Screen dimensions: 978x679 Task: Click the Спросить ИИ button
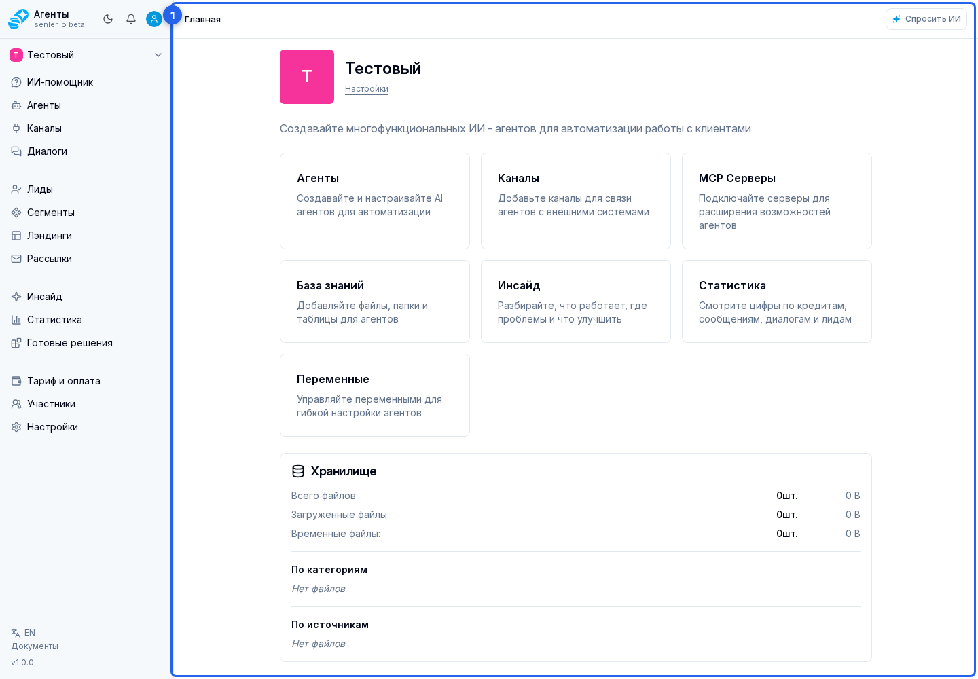[x=926, y=19]
